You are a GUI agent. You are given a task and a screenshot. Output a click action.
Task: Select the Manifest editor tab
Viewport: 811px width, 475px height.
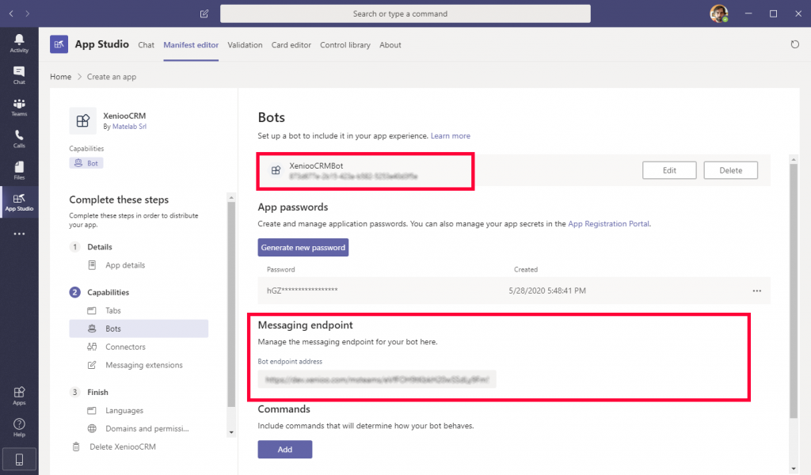(x=191, y=45)
